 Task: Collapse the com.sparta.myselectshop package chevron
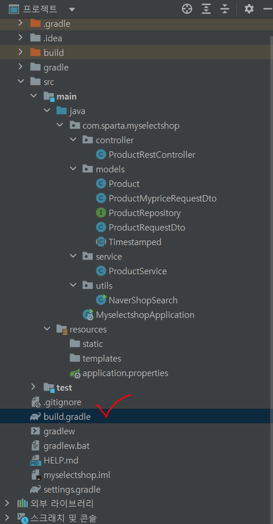[x=60, y=125]
